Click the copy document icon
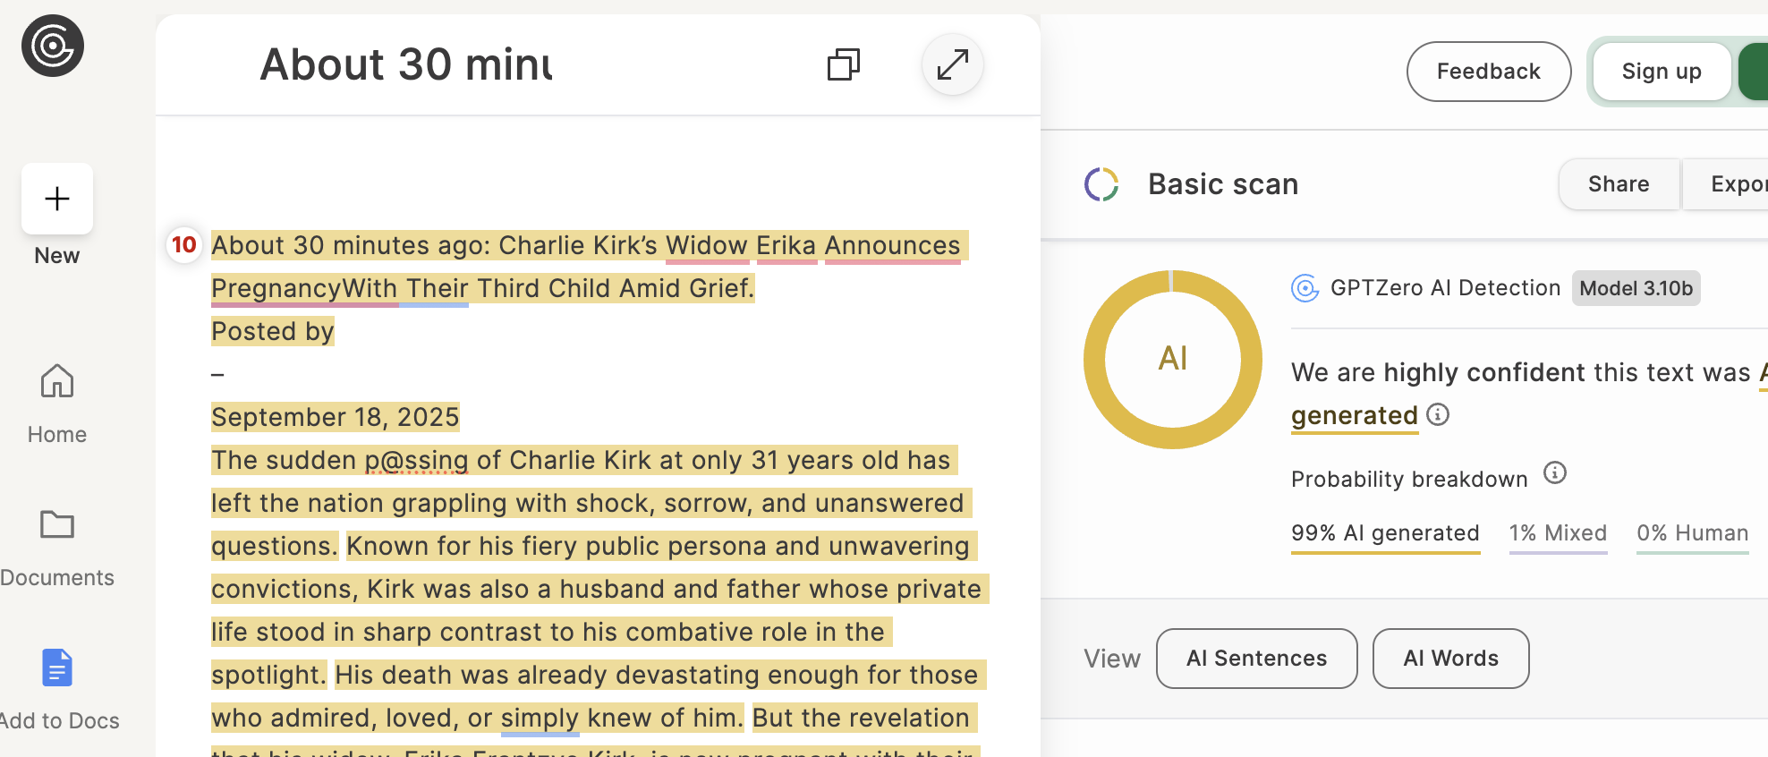Viewport: 1768px width, 757px height. click(x=843, y=64)
